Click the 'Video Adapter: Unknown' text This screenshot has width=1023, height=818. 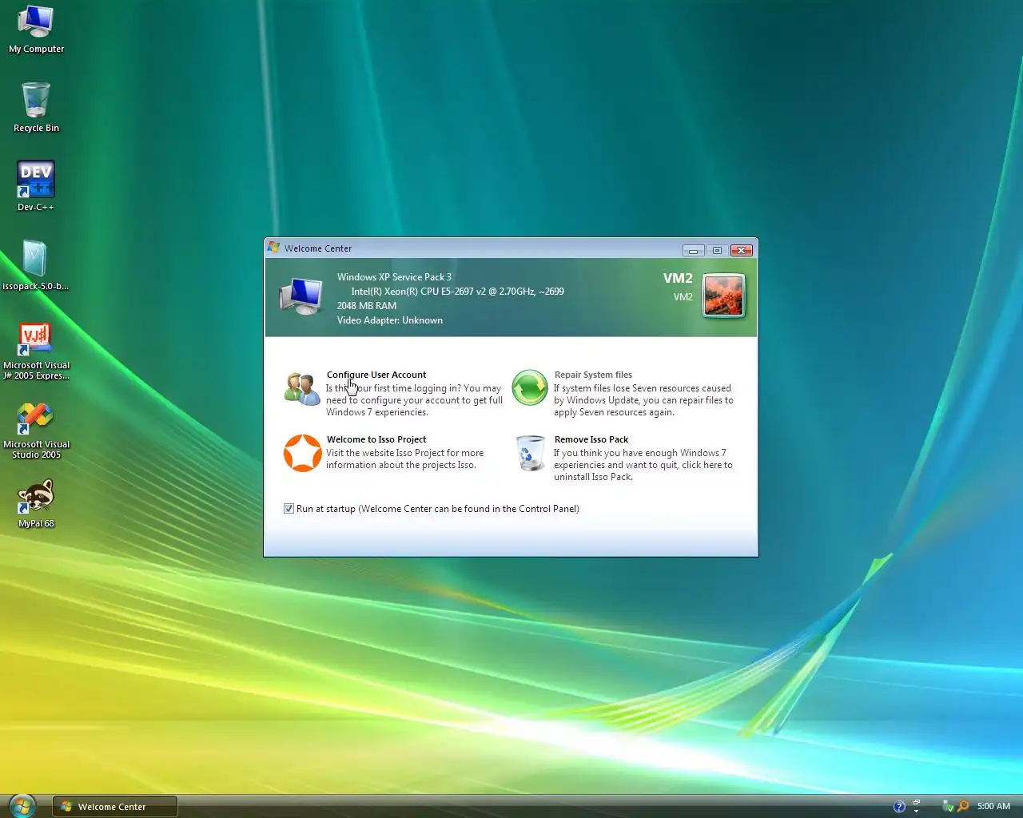tap(390, 320)
